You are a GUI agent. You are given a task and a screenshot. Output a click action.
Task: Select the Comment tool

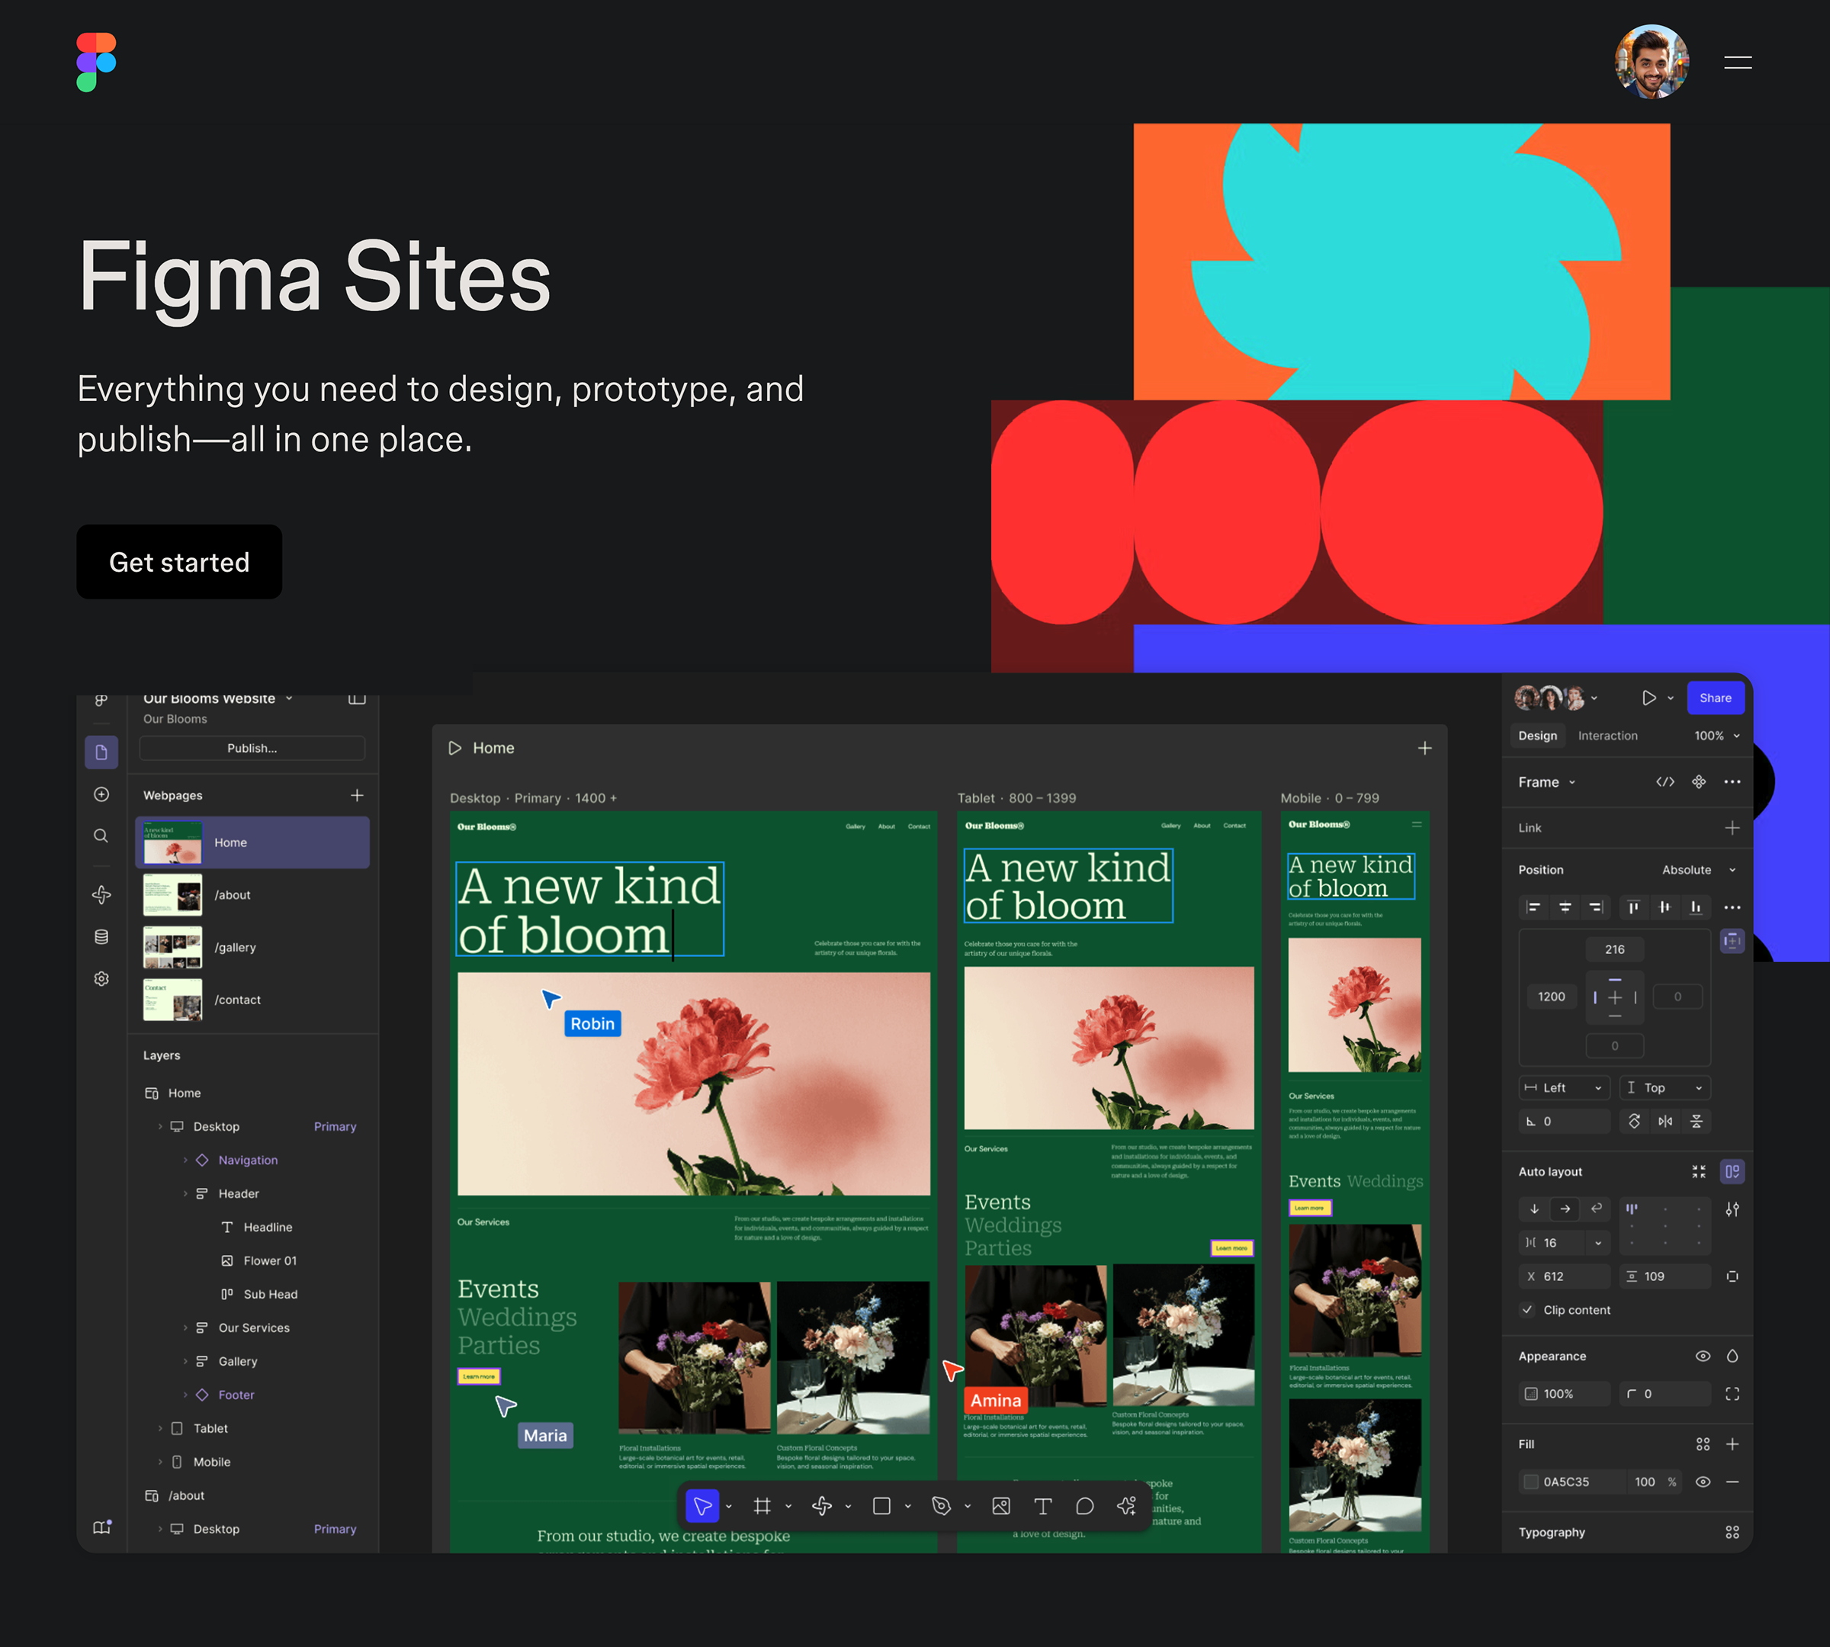1084,1506
